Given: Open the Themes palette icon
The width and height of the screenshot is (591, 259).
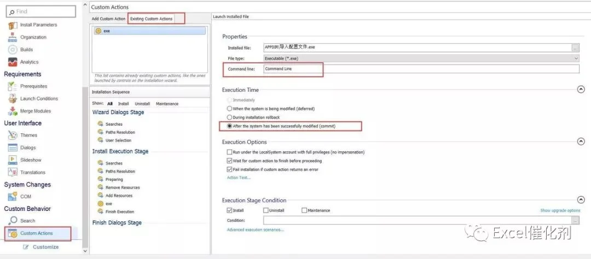Looking at the screenshot, I should [13, 135].
